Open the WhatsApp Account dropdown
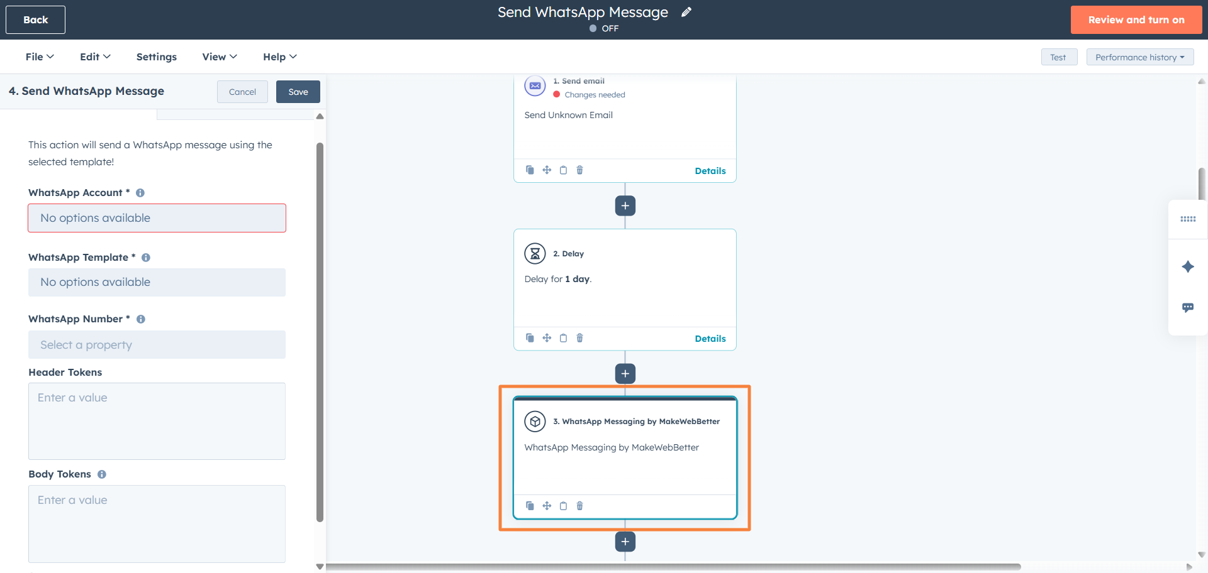The height and width of the screenshot is (573, 1208). 157,218
